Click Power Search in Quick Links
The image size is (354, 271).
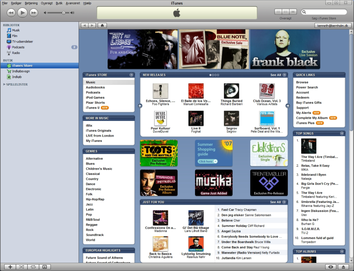307,87
